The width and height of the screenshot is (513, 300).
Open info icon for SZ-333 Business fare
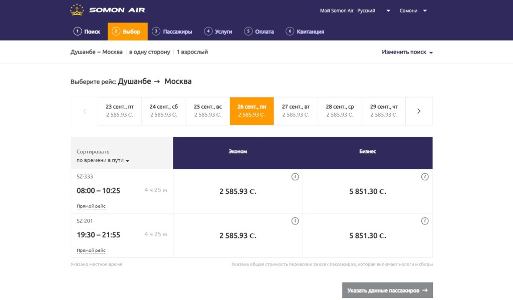click(x=425, y=177)
